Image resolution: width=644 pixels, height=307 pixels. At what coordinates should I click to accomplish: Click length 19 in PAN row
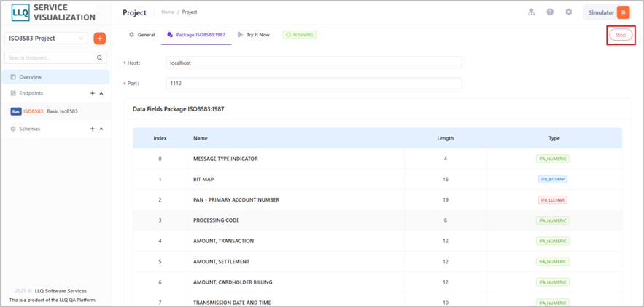point(445,199)
